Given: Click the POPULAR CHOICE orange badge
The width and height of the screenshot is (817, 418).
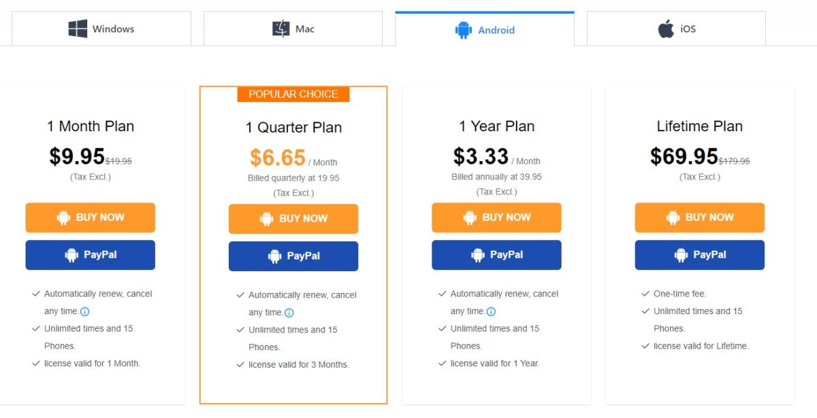Looking at the screenshot, I should 293,94.
